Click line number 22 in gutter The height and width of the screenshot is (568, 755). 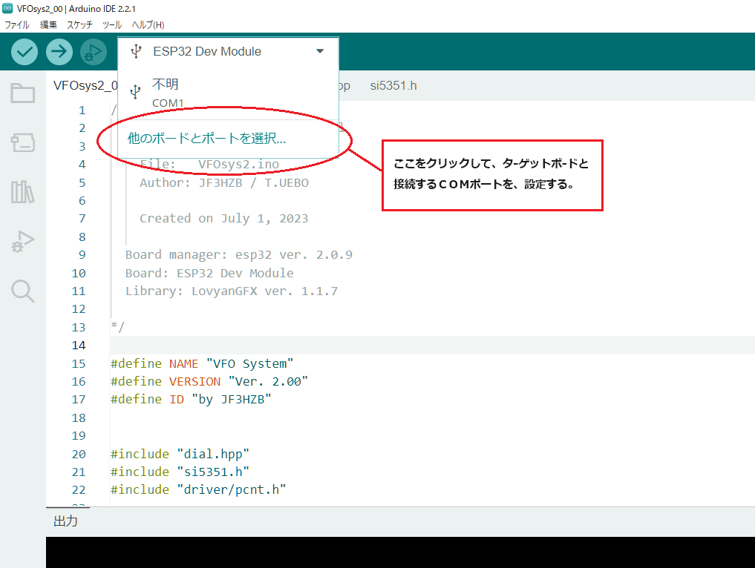[79, 489]
